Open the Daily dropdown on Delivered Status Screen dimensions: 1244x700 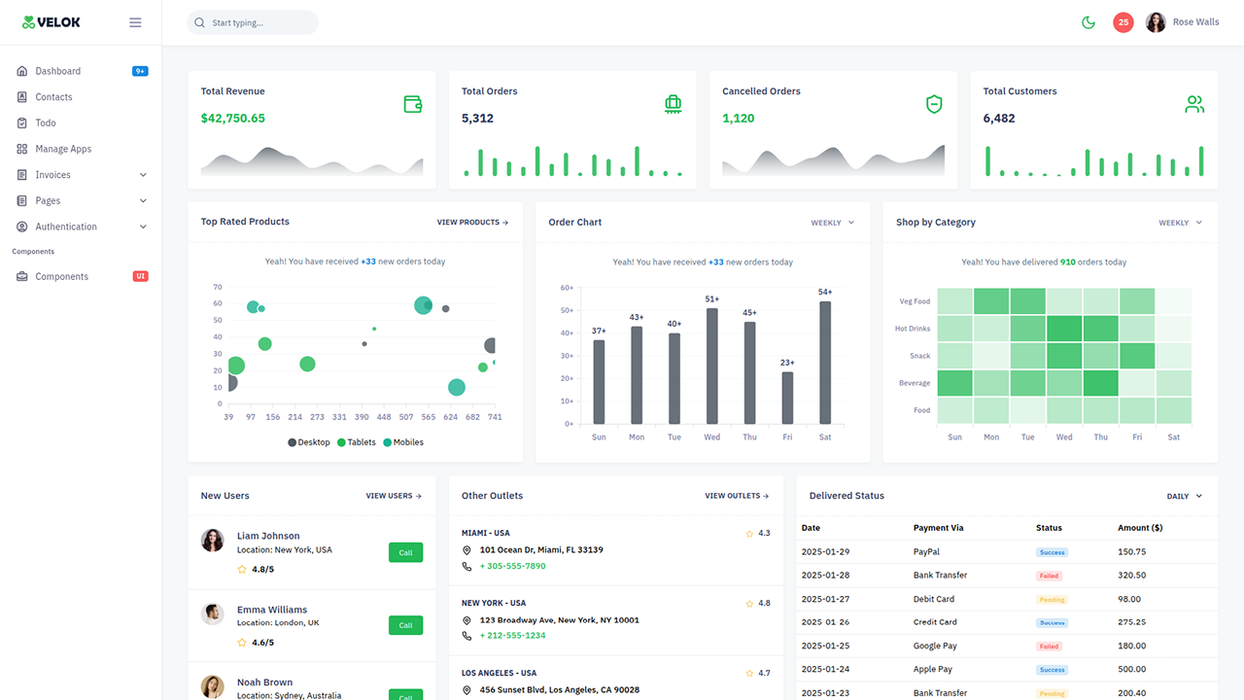(x=1184, y=496)
